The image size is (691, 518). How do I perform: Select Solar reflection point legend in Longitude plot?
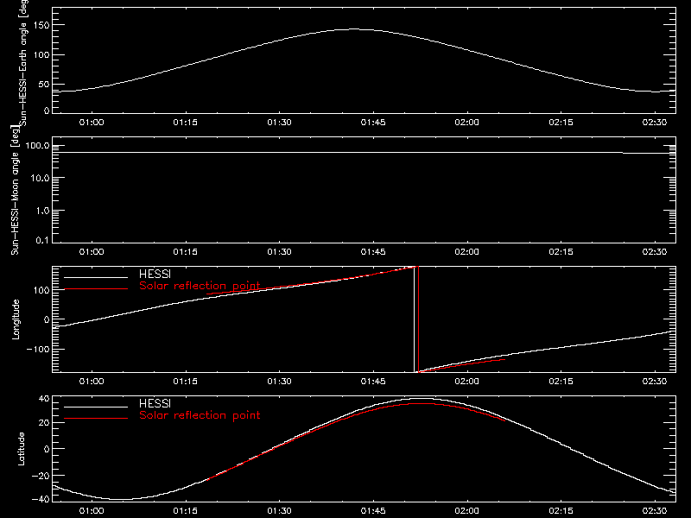tap(200, 286)
